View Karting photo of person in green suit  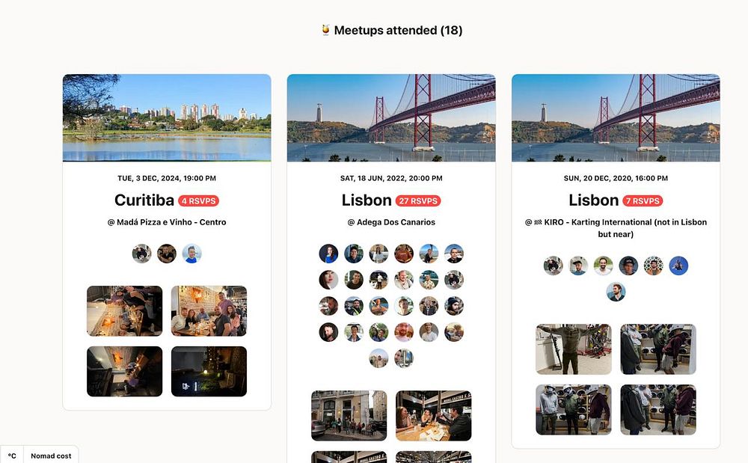point(574,349)
